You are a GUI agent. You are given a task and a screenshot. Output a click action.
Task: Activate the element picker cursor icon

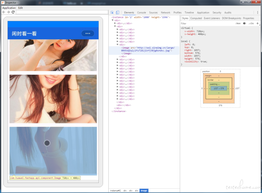point(112,12)
